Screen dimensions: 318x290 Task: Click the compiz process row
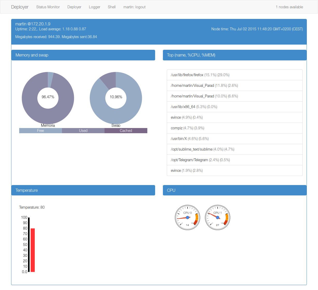click(234, 128)
